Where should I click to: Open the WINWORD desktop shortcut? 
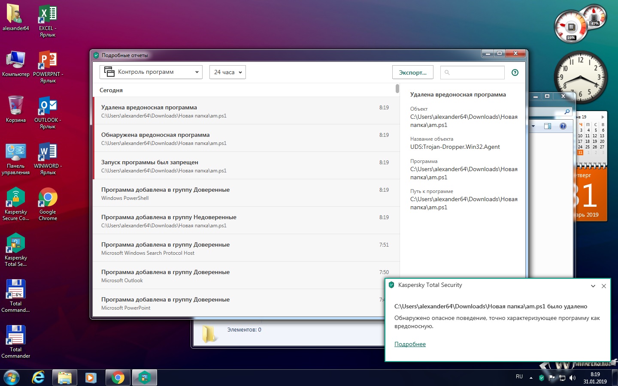tap(48, 157)
